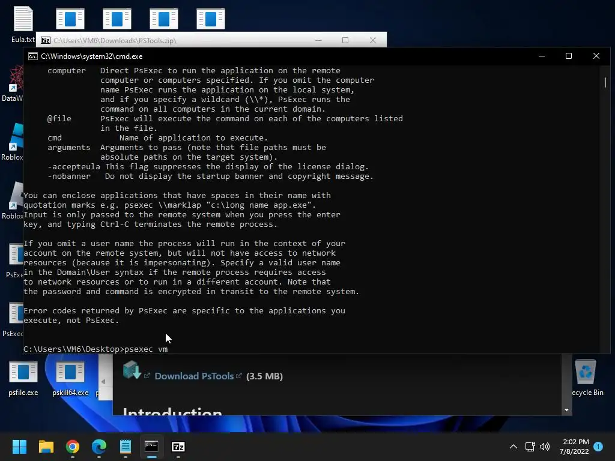Minimize the cmd.exe window
The image size is (615, 461).
[x=542, y=56]
